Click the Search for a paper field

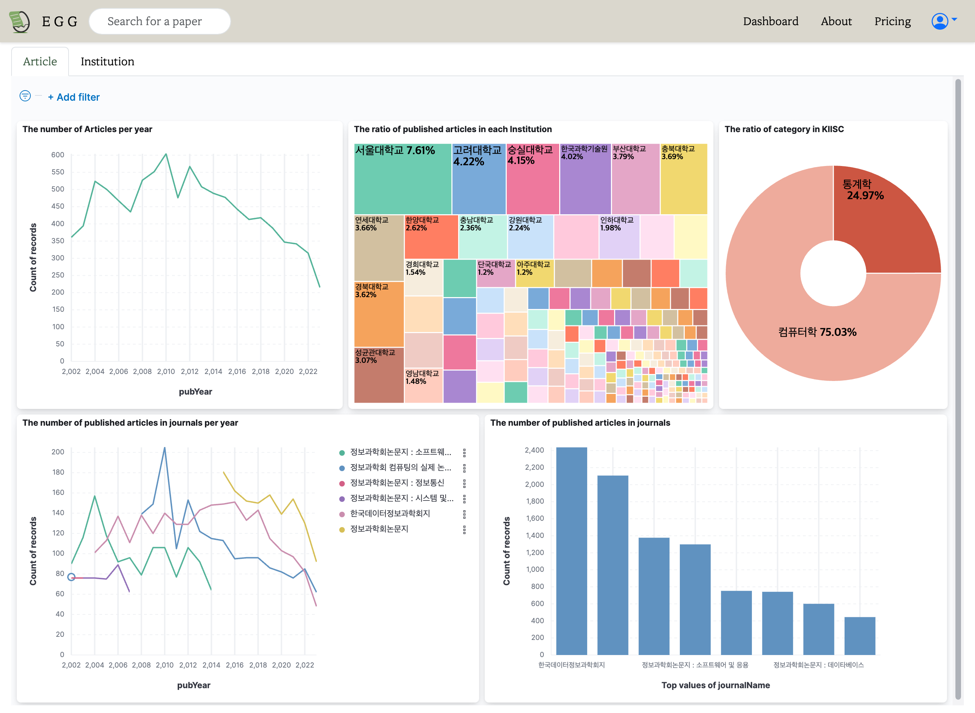click(x=159, y=21)
